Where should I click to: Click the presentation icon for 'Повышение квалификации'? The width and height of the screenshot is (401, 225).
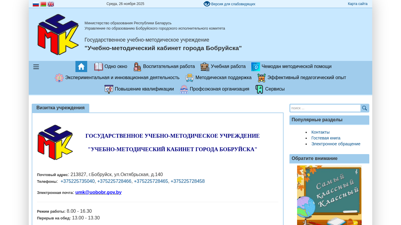point(109,89)
